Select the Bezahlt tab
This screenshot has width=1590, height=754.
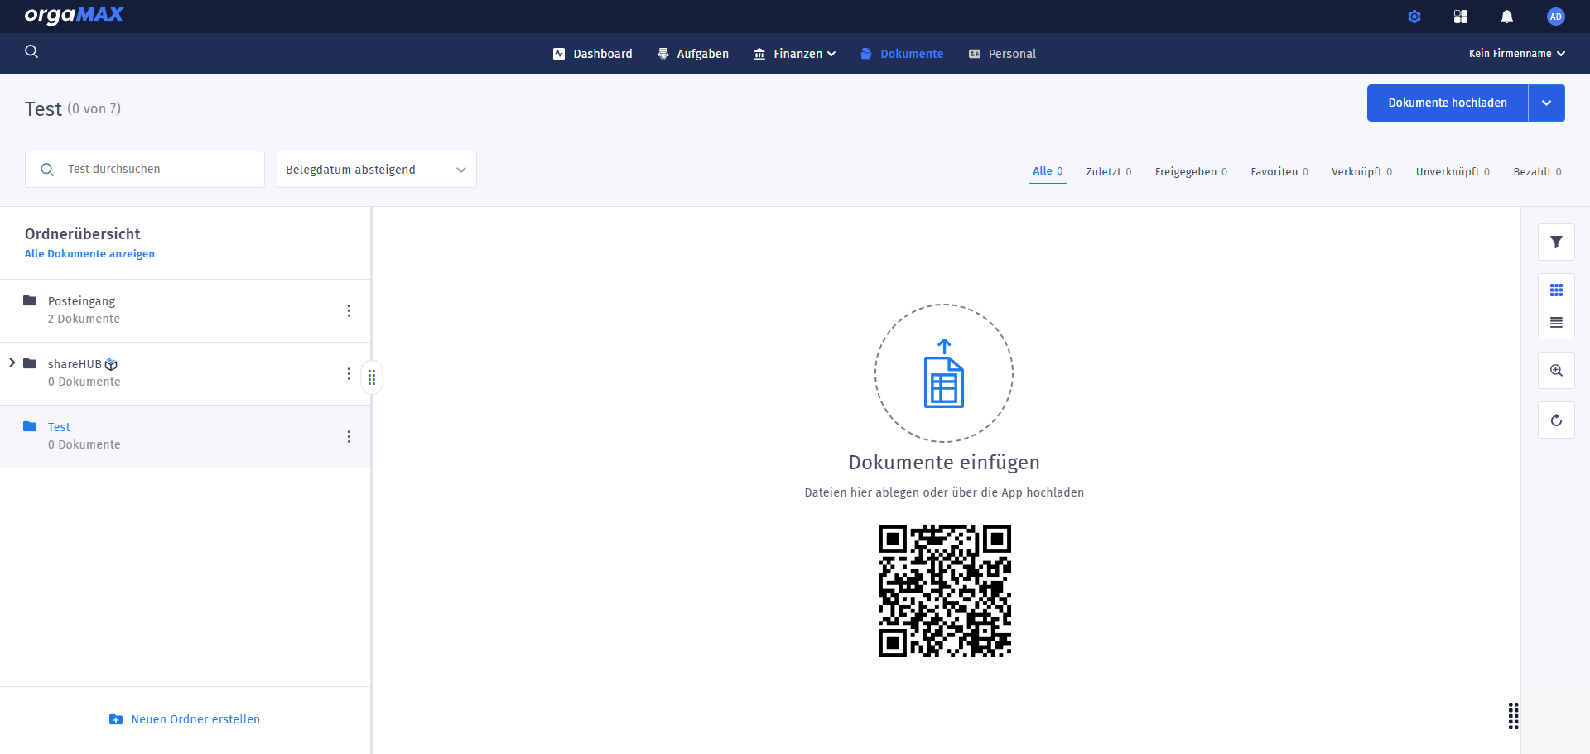coord(1537,171)
